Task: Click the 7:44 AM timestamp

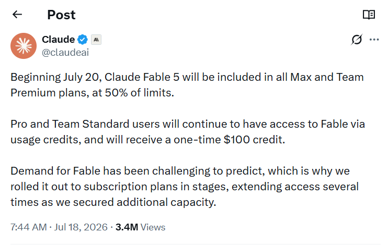Action: tap(28, 227)
